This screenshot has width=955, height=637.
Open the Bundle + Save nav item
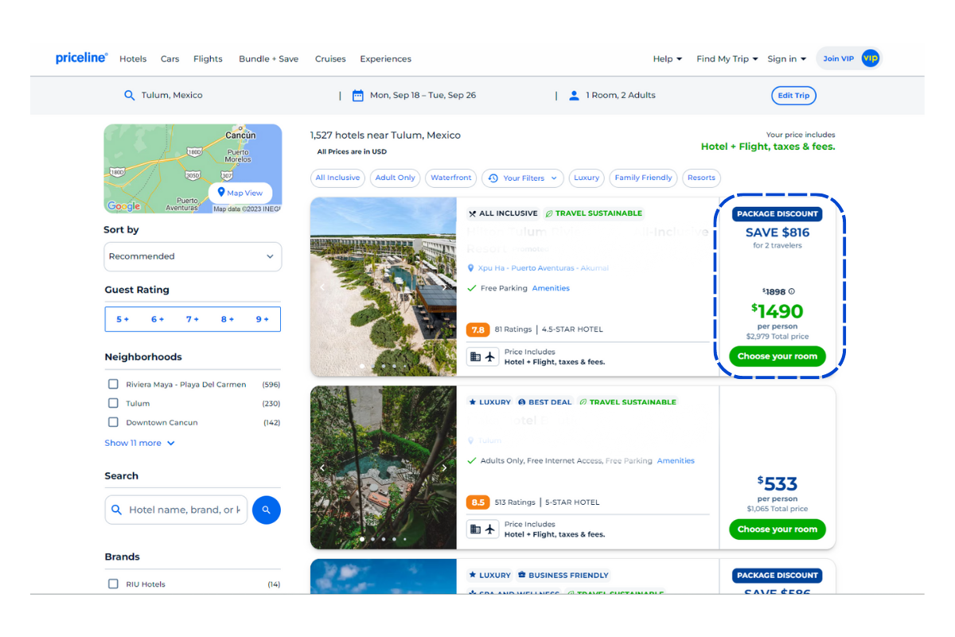269,59
